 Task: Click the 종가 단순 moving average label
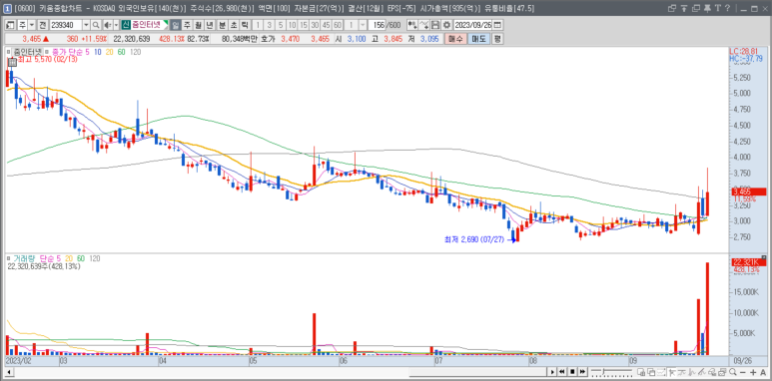click(69, 51)
